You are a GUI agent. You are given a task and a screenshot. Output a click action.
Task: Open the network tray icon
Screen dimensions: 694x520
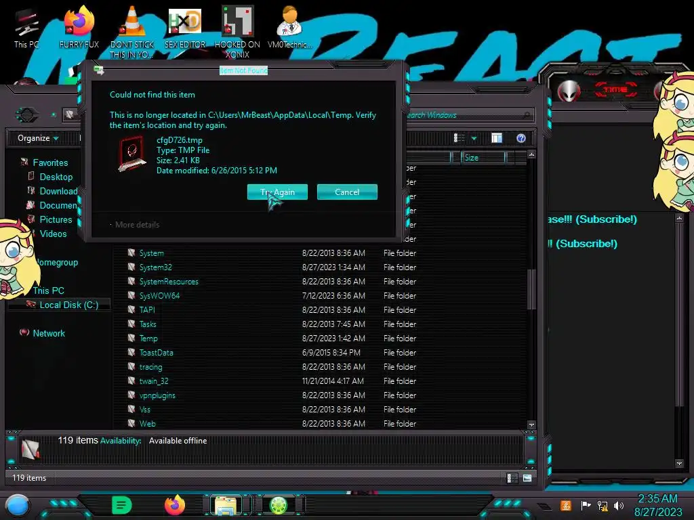pyautogui.click(x=602, y=505)
